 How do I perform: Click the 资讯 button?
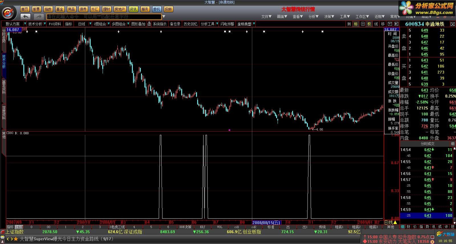133,9
